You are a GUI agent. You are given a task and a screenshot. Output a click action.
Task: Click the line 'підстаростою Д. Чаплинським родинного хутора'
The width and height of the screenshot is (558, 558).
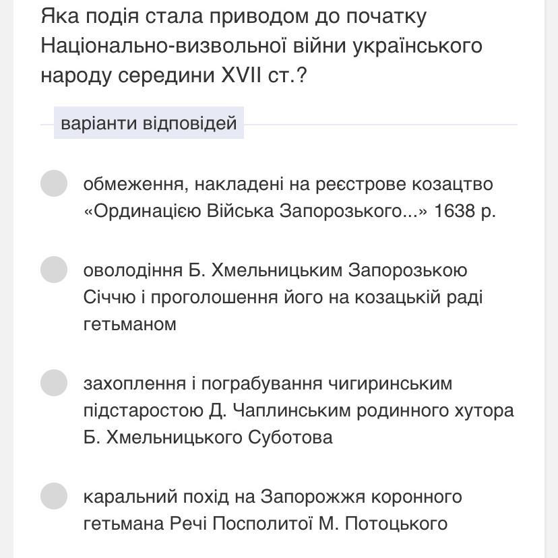pos(299,410)
